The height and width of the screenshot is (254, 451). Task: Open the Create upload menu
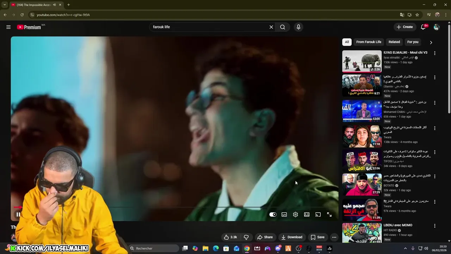tap(404, 27)
